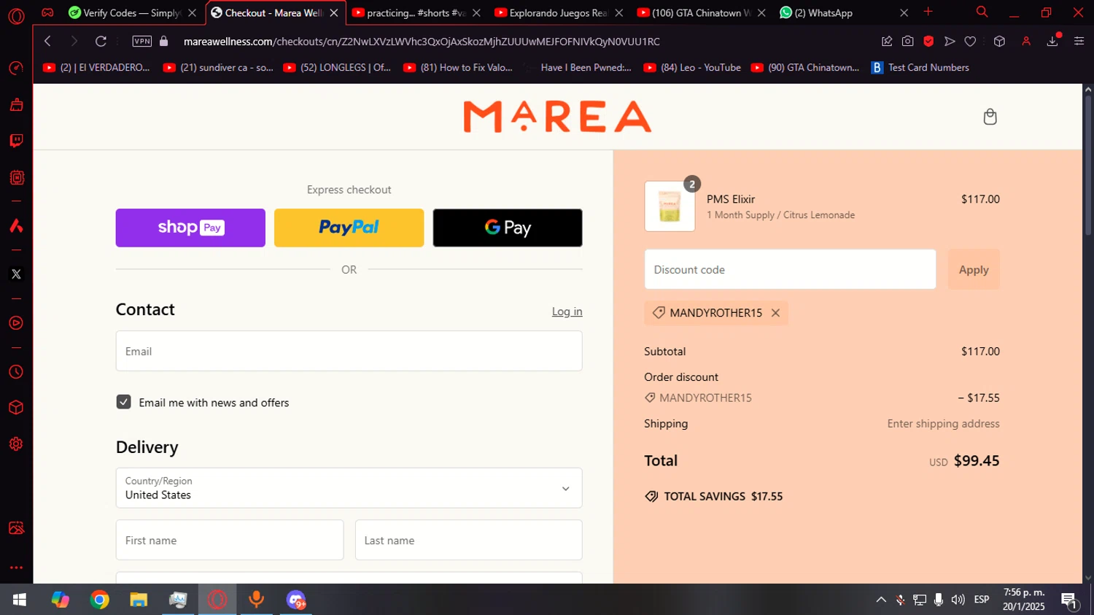Close the Checkout - Marea tab

click(x=334, y=12)
